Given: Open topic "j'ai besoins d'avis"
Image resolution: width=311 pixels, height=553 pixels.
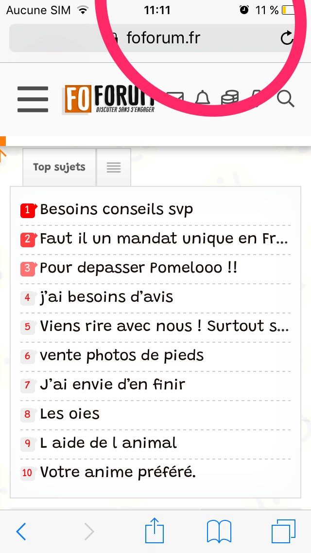Looking at the screenshot, I should [106, 297].
